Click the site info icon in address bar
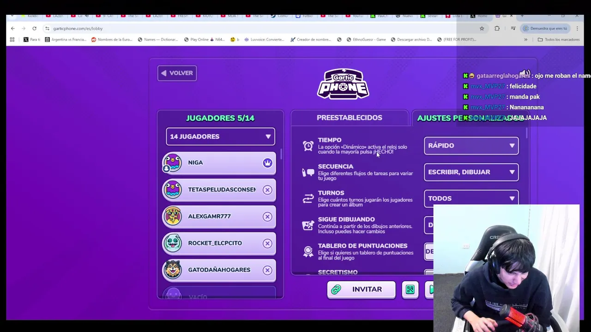 pos(47,28)
